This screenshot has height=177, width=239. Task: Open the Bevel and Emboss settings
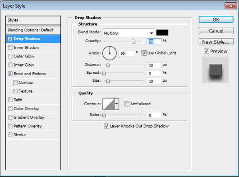point(30,74)
